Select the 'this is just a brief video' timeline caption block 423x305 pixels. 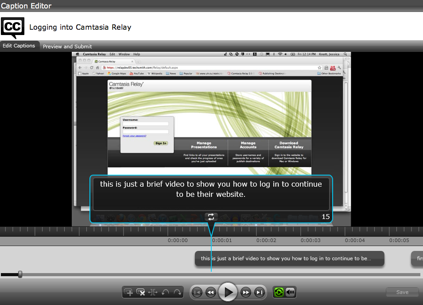[x=290, y=258]
